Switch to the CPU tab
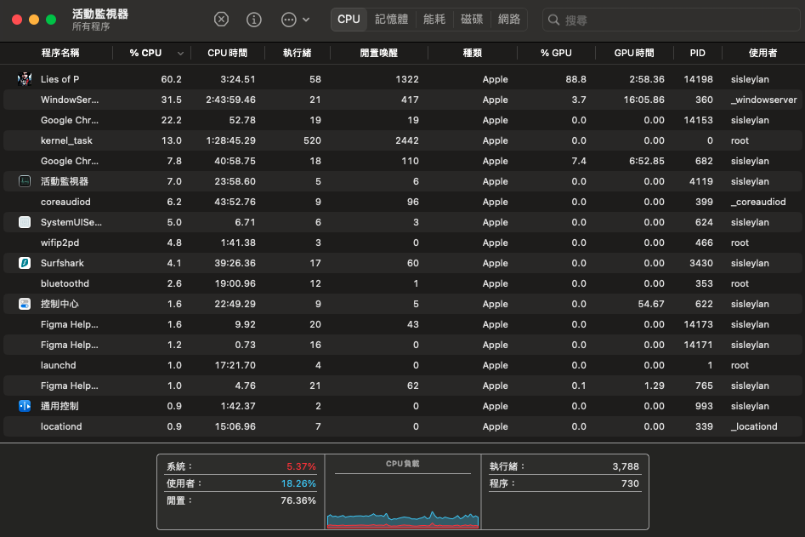Screen dimensions: 805x537 pyautogui.click(x=349, y=20)
